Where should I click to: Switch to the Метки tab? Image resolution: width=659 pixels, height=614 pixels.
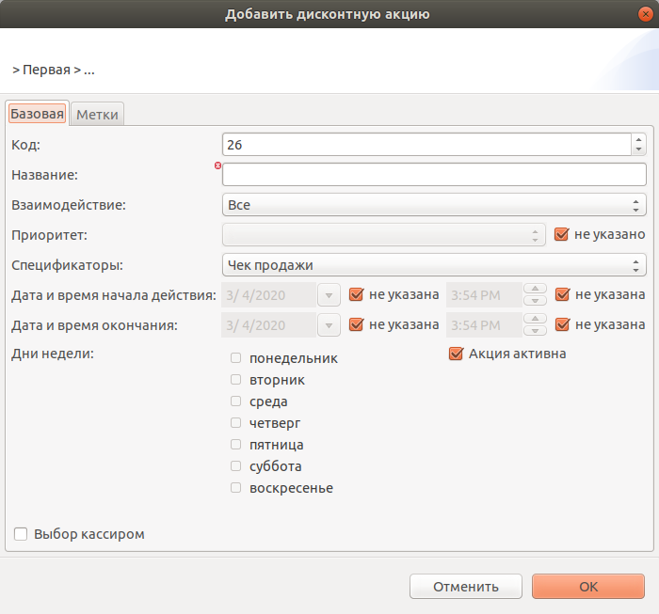coord(97,114)
